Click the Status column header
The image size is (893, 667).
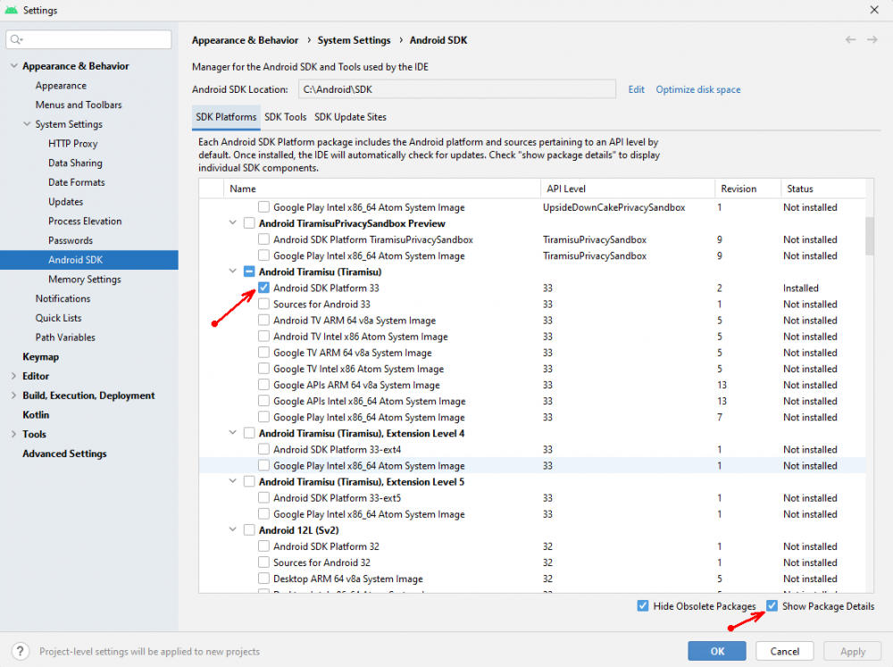(x=822, y=188)
